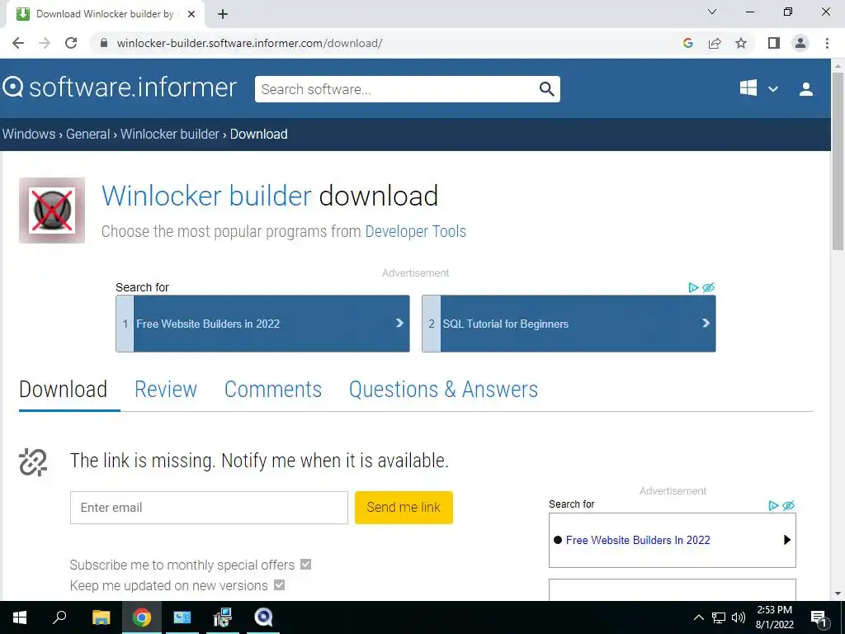Toggle Subscribe me to monthly special offers
Viewport: 845px width, 634px height.
(305, 565)
